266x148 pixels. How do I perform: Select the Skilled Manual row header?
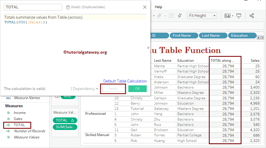point(97,135)
